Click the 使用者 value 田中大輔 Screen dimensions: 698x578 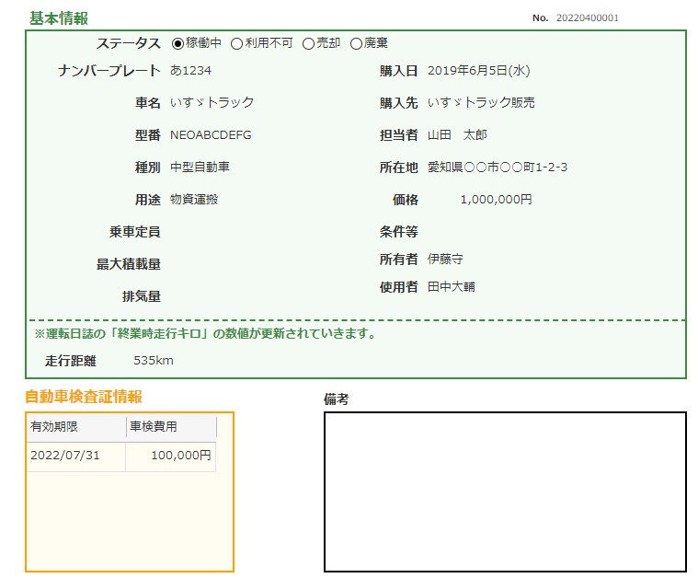[x=451, y=287]
